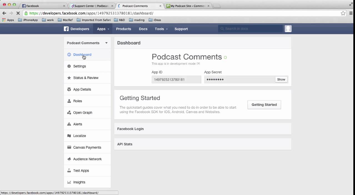The image size is (355, 195).
Task: Click the Getting Started button
Action: click(x=264, y=105)
